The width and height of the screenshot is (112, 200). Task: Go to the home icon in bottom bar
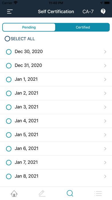click(x=14, y=193)
